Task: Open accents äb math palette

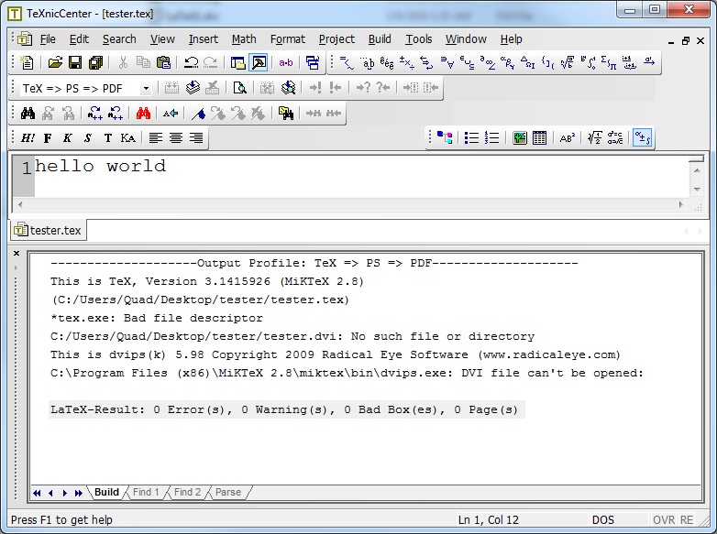Action: pos(367,62)
